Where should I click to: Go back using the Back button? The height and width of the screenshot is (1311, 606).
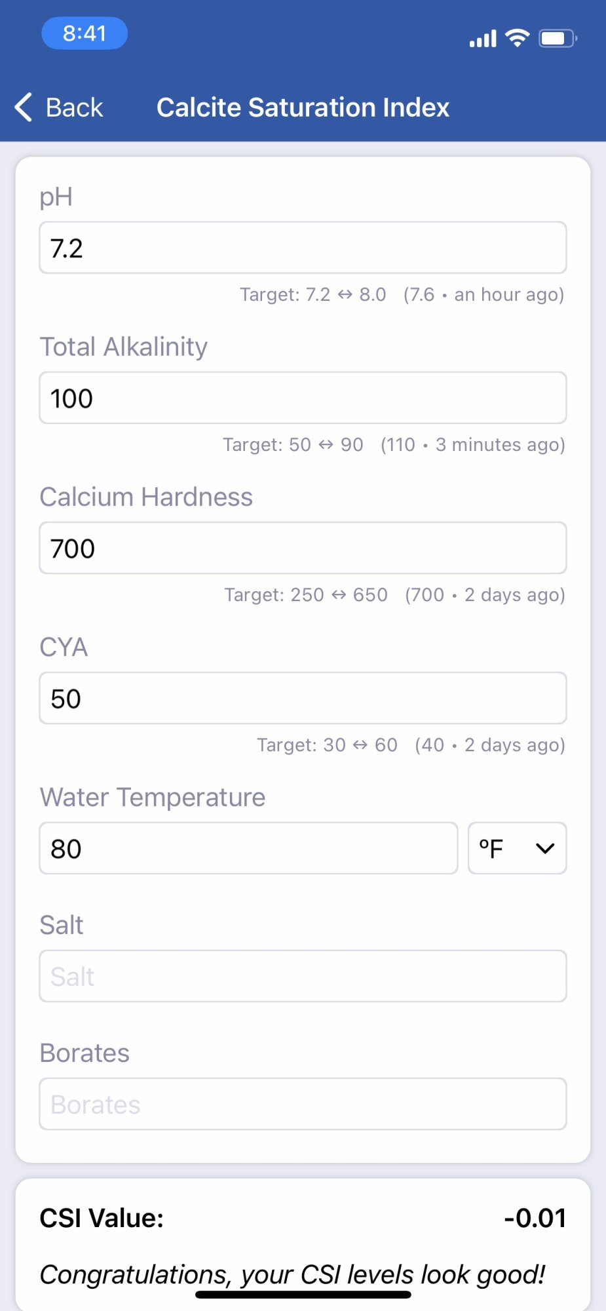click(60, 107)
